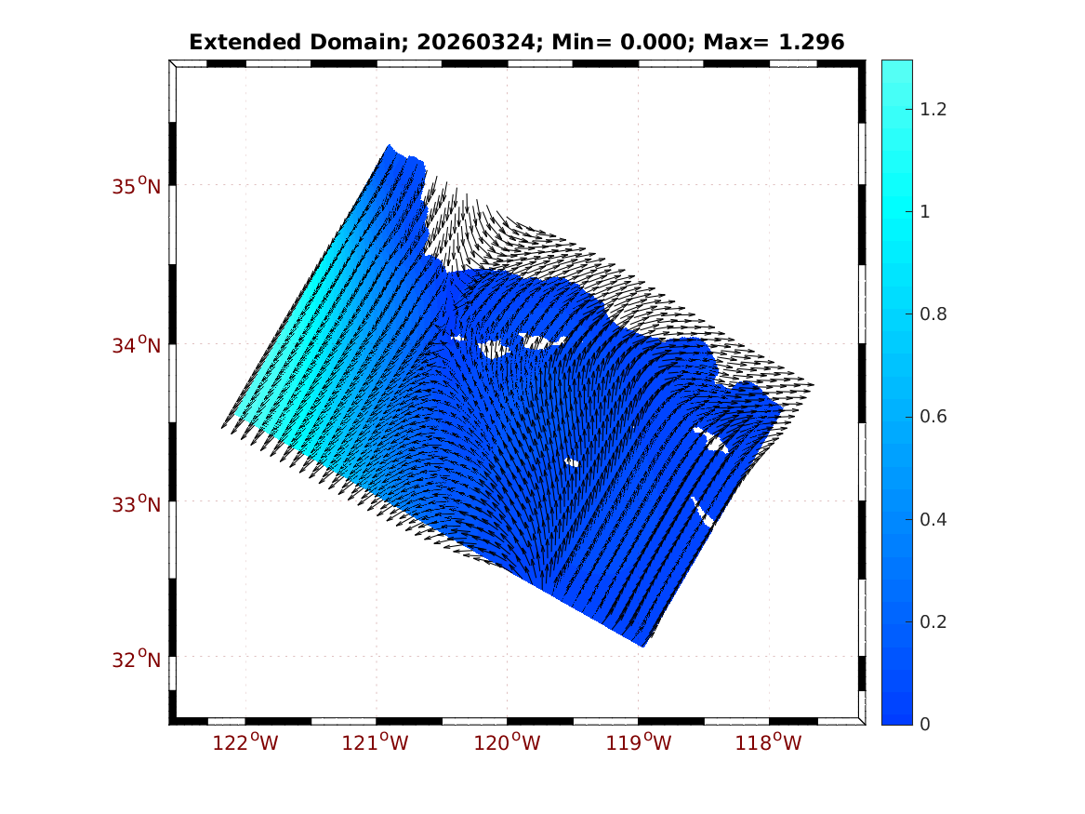Click the colorbar tick label 0.8

tap(933, 314)
